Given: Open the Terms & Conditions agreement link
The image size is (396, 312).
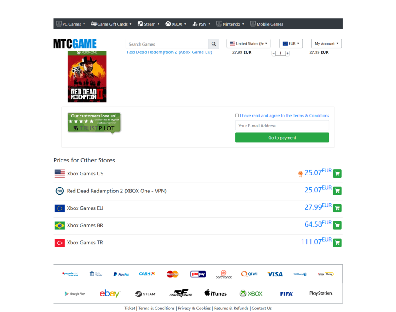Looking at the screenshot, I should pyautogui.click(x=284, y=116).
